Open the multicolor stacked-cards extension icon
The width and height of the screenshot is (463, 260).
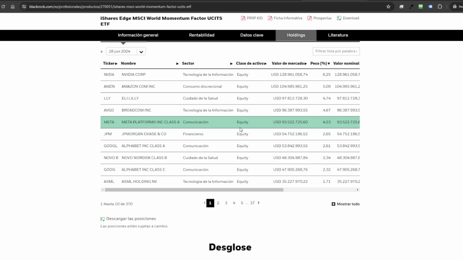[x=402, y=6]
